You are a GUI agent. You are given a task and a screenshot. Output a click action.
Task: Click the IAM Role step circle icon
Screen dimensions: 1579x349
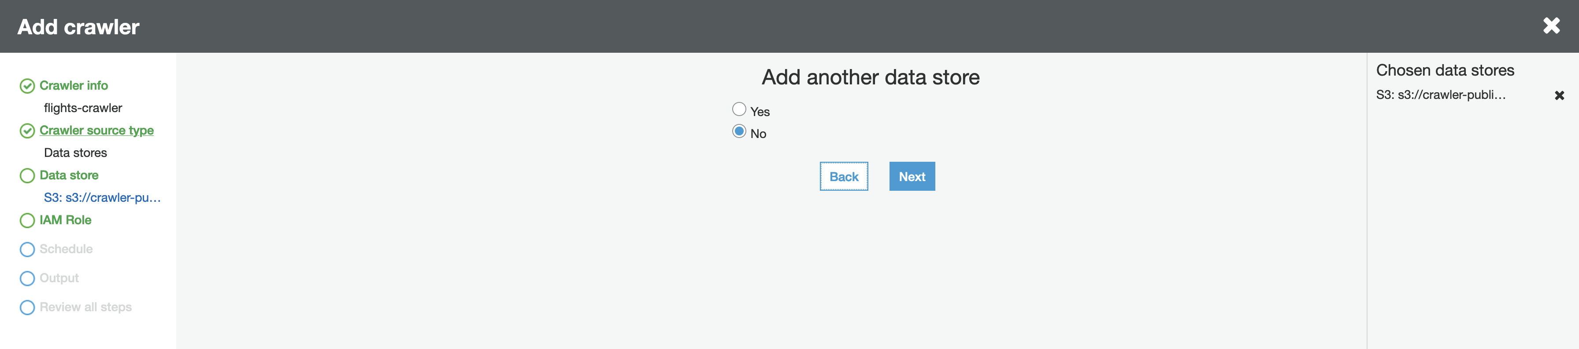[x=27, y=221]
